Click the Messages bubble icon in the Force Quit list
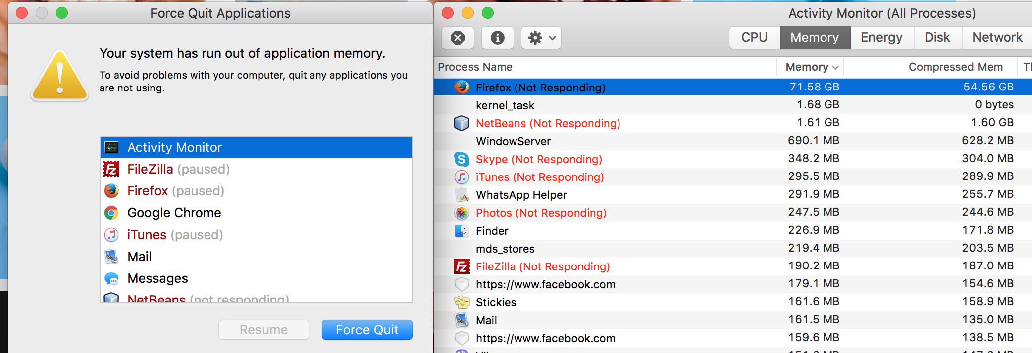 pyautogui.click(x=111, y=278)
